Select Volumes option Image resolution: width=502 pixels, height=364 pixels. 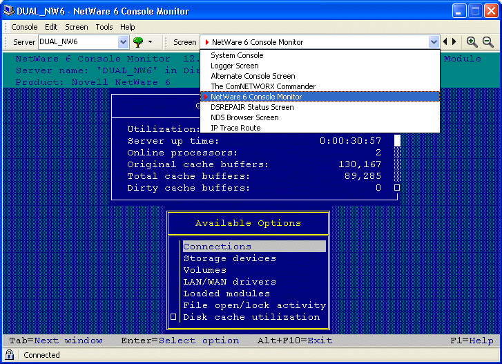click(x=254, y=270)
